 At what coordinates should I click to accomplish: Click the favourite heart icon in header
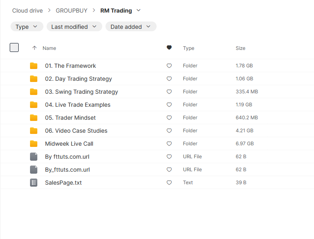click(x=169, y=48)
